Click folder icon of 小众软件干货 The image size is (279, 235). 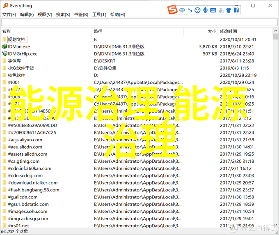click(x=4, y=68)
